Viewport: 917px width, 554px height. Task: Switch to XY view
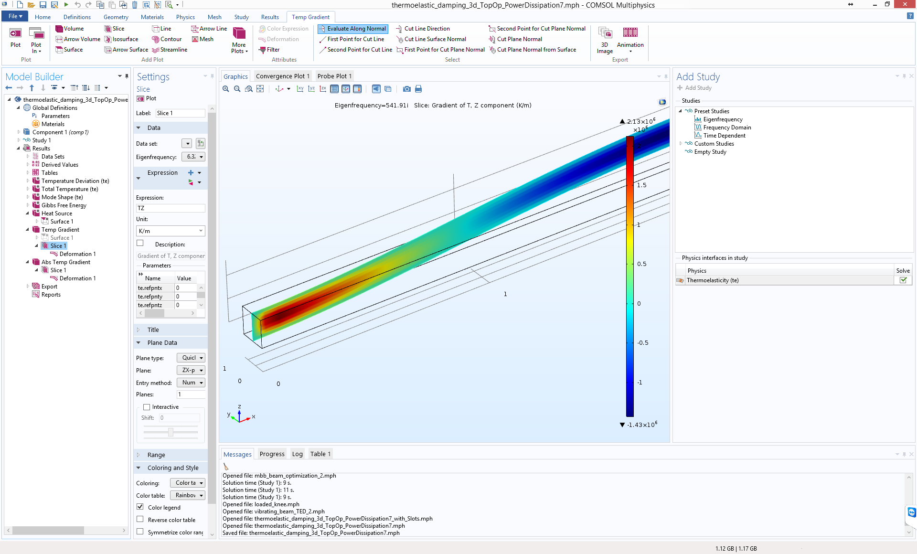(300, 89)
